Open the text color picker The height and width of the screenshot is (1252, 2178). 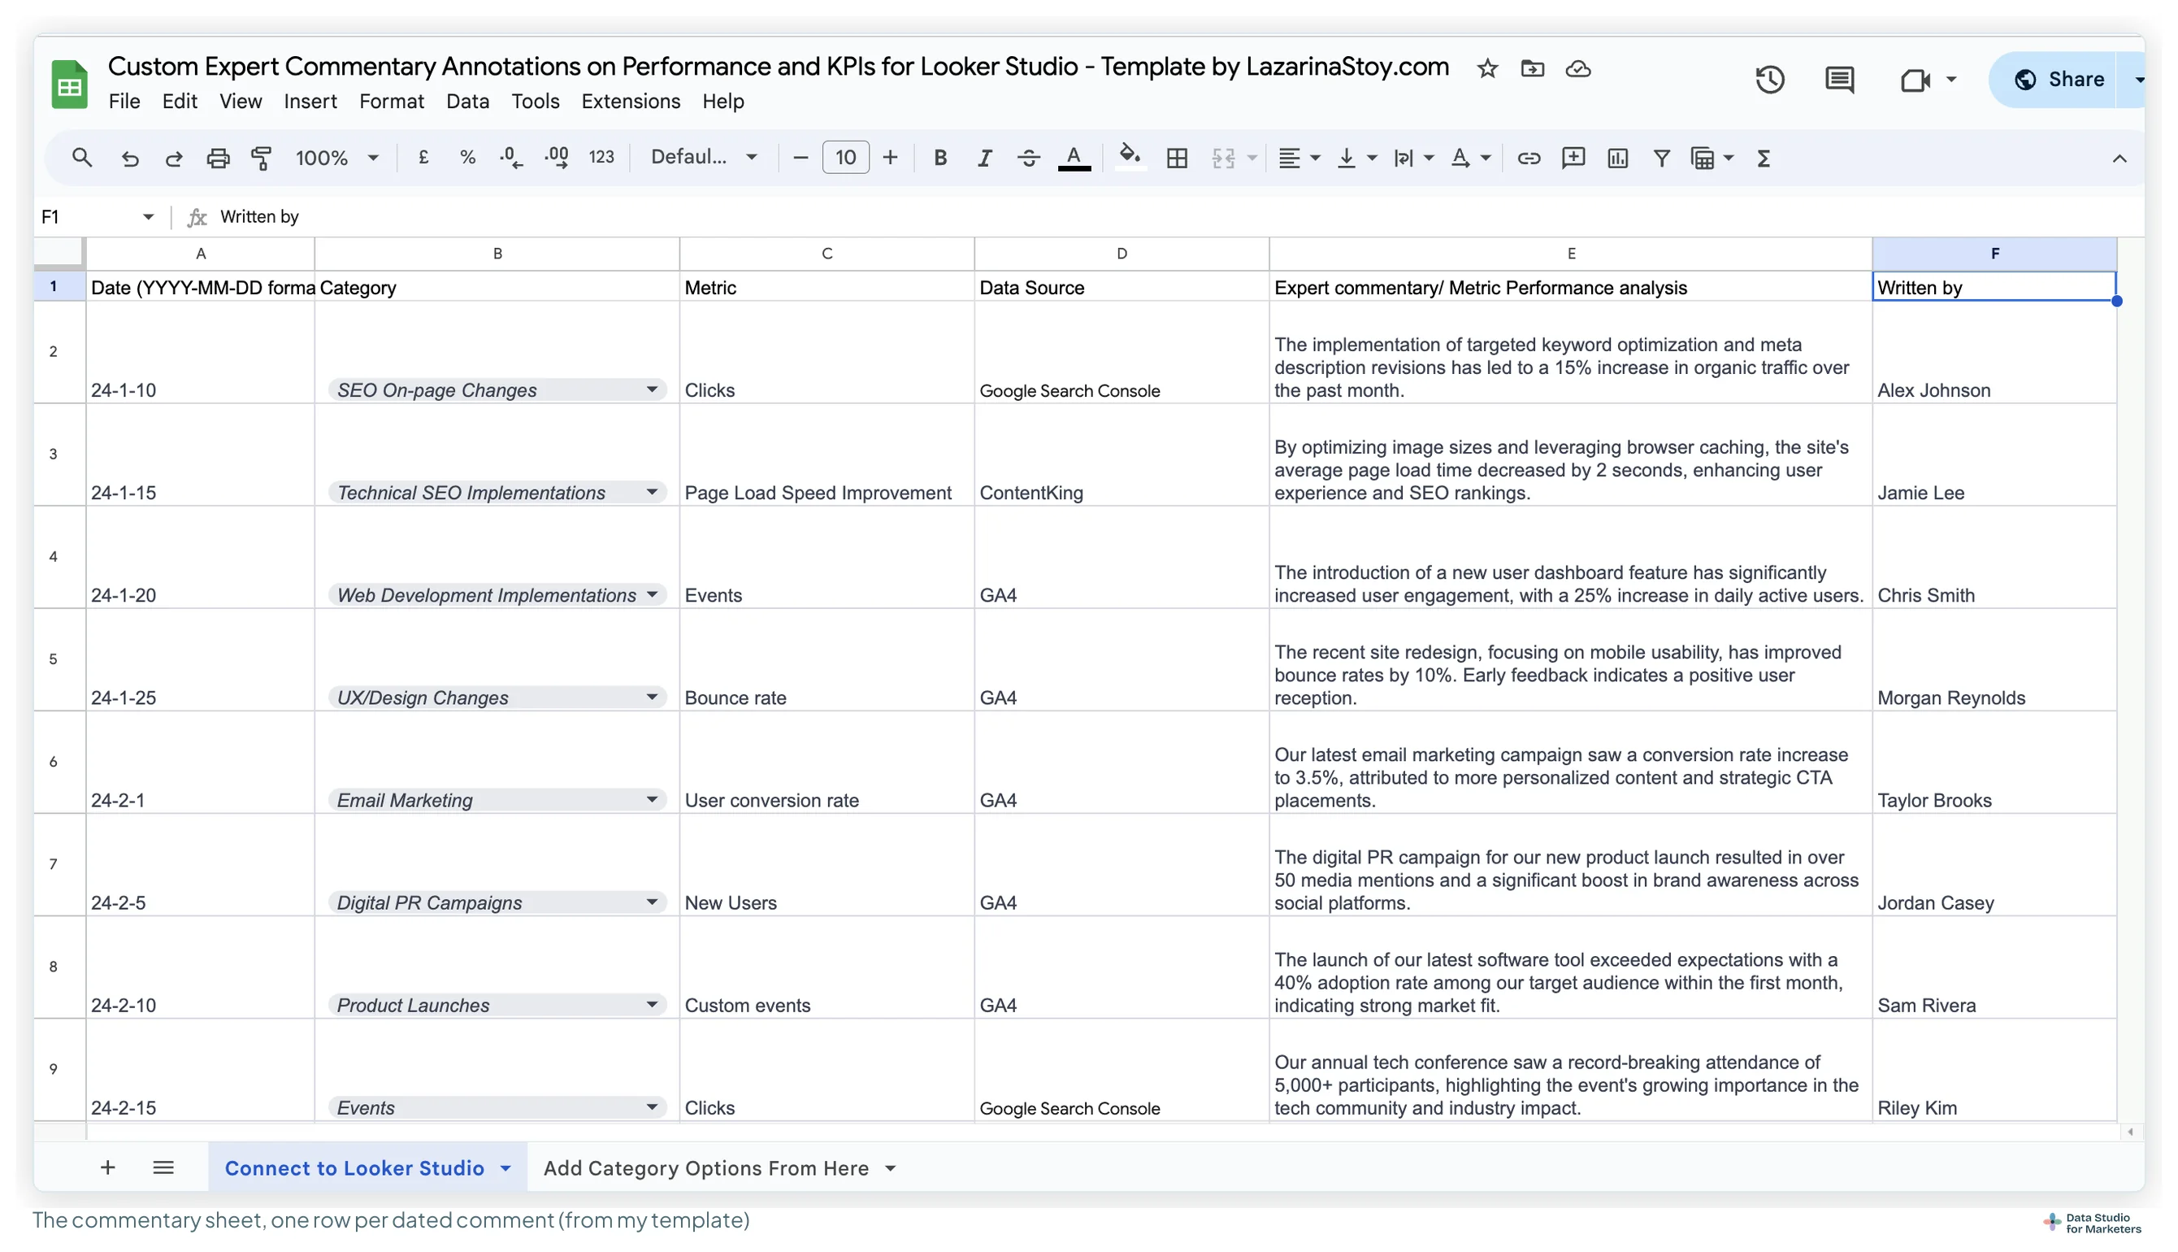click(x=1074, y=159)
